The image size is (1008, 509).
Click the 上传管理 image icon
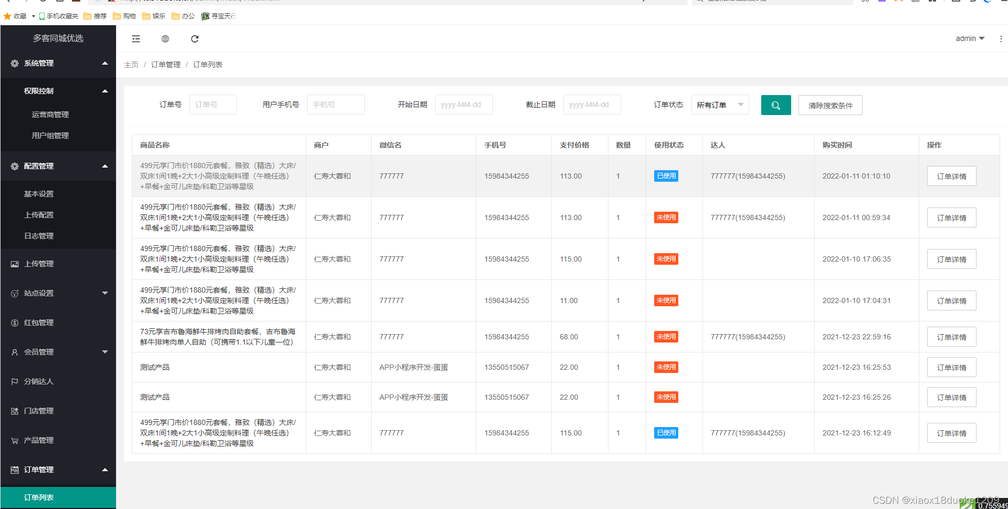pyautogui.click(x=15, y=264)
